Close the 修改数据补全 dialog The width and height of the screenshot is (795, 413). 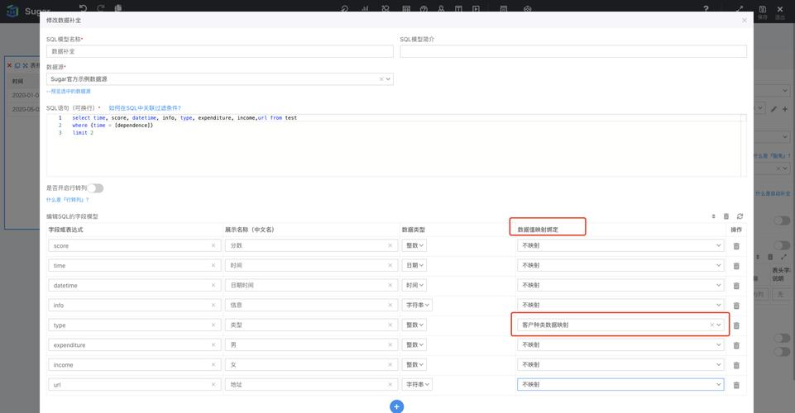click(x=745, y=21)
